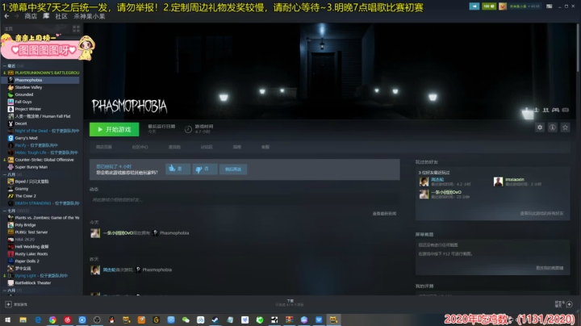Open Google Chrome from taskbar
The image size is (581, 326).
52,320
